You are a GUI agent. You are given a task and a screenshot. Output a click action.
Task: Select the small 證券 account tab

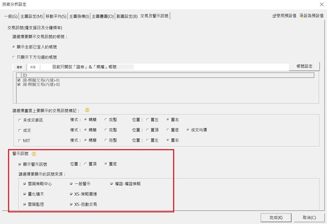pos(20,67)
